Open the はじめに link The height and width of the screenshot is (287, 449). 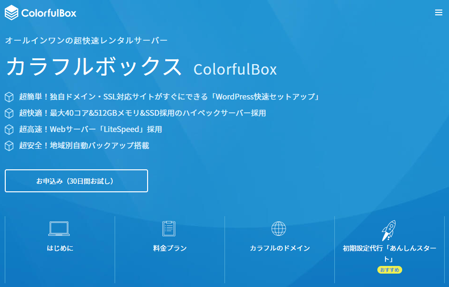click(60, 248)
